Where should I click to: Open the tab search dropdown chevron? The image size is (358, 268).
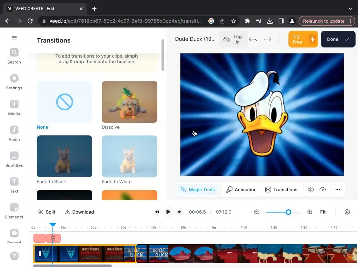click(x=350, y=9)
